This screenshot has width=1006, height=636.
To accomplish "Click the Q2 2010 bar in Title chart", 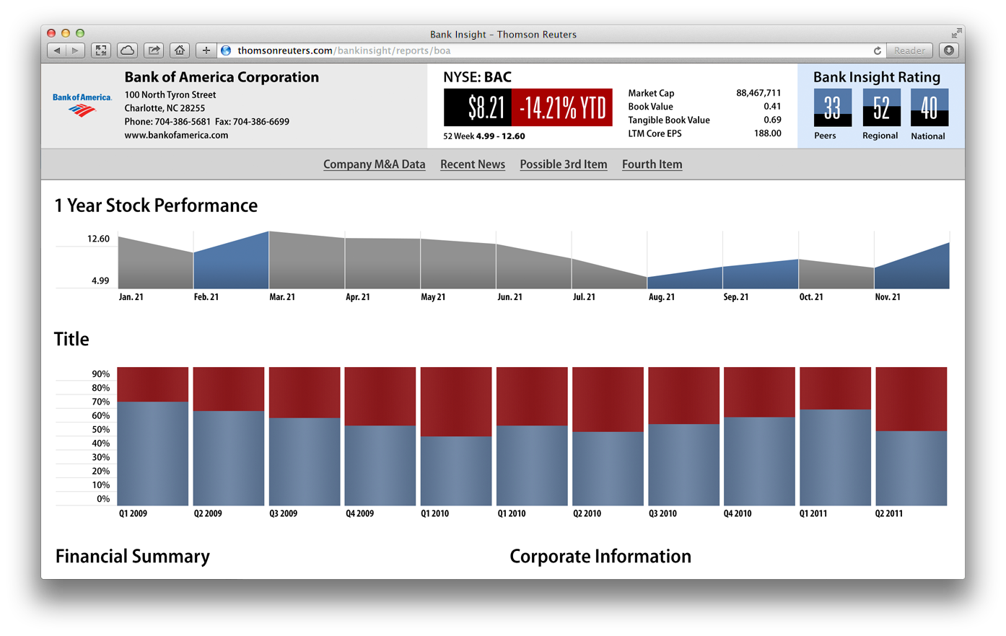I will 608,436.
